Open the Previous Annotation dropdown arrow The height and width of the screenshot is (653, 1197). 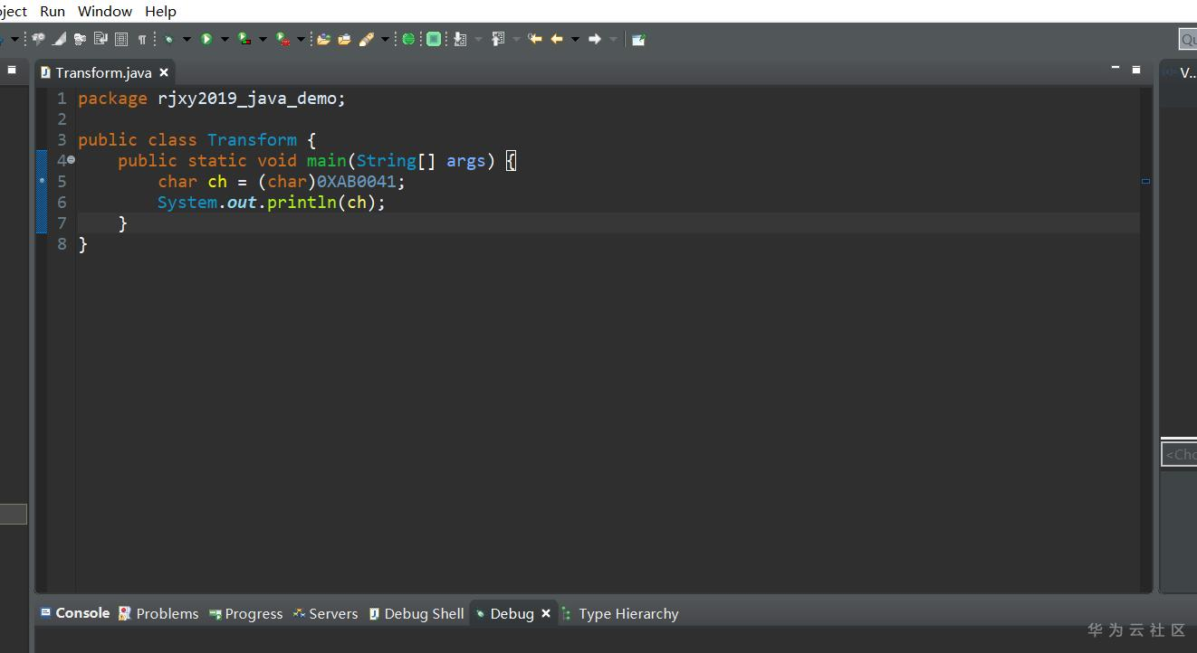(516, 39)
